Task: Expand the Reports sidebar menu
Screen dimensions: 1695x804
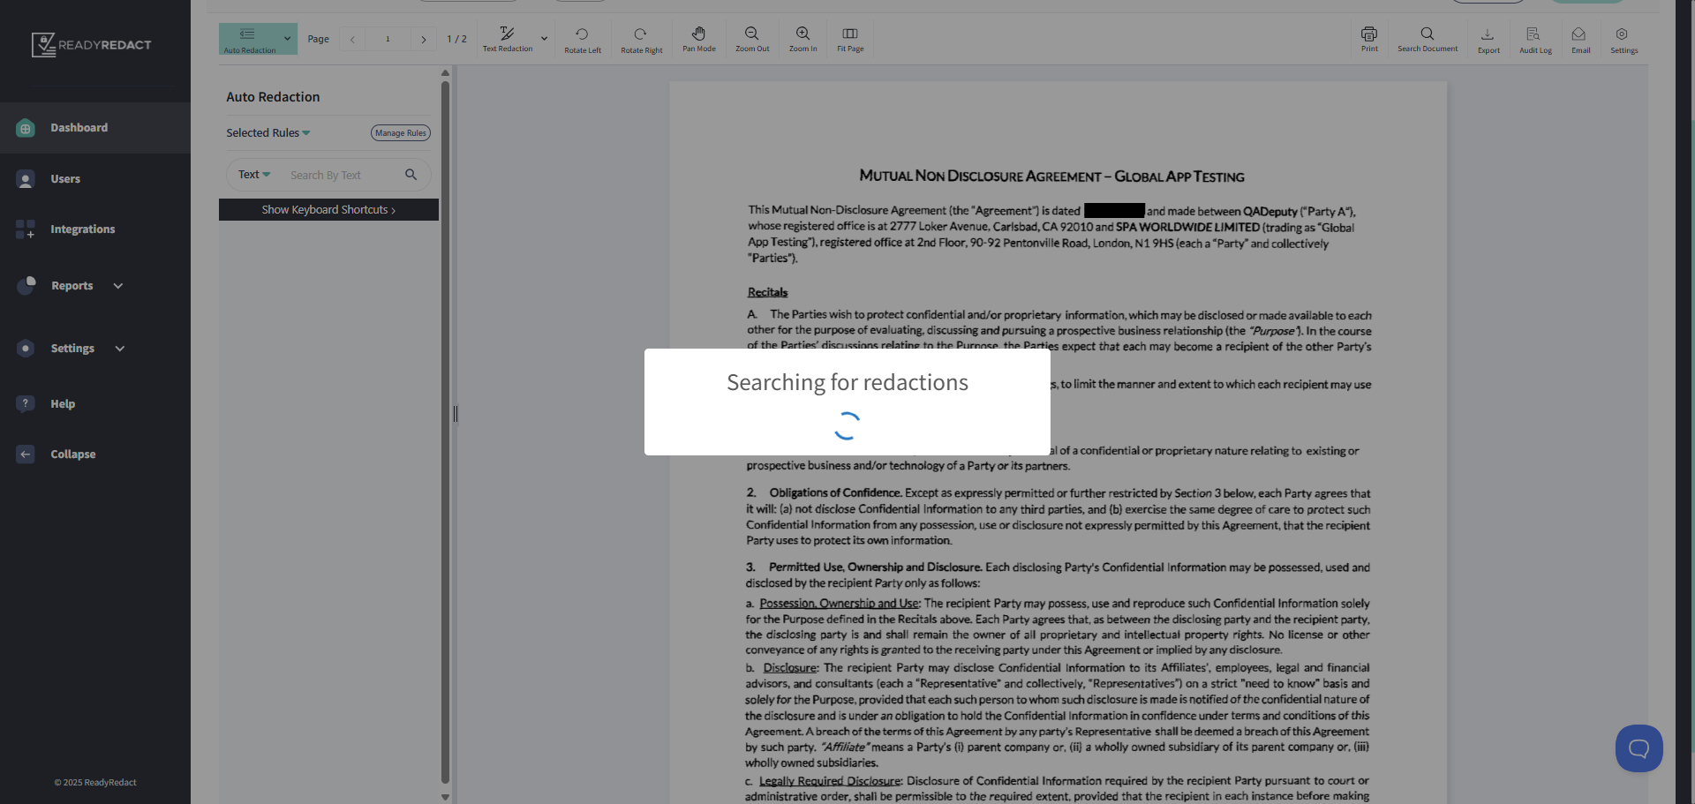Action: pyautogui.click(x=95, y=286)
